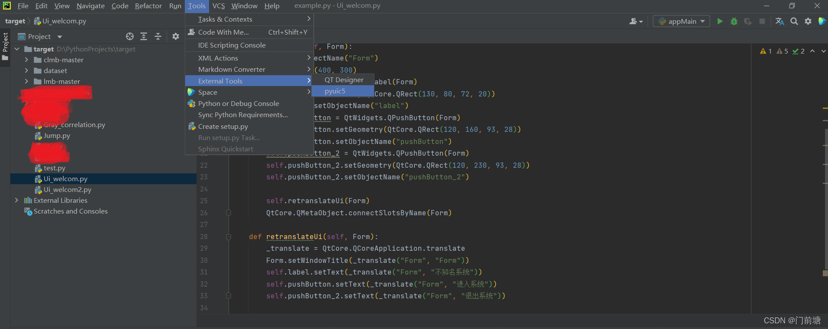Open Code With Me user icon
This screenshot has width=828, height=329.
pyautogui.click(x=636, y=21)
